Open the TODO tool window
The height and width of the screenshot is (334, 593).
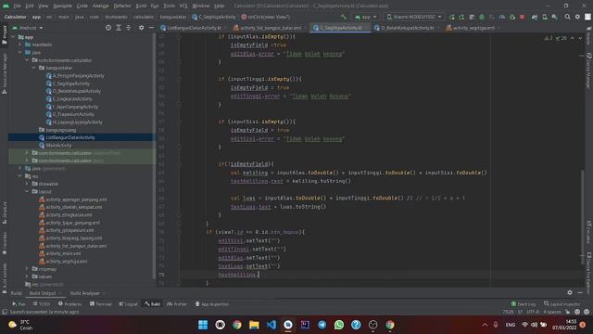pos(42,304)
